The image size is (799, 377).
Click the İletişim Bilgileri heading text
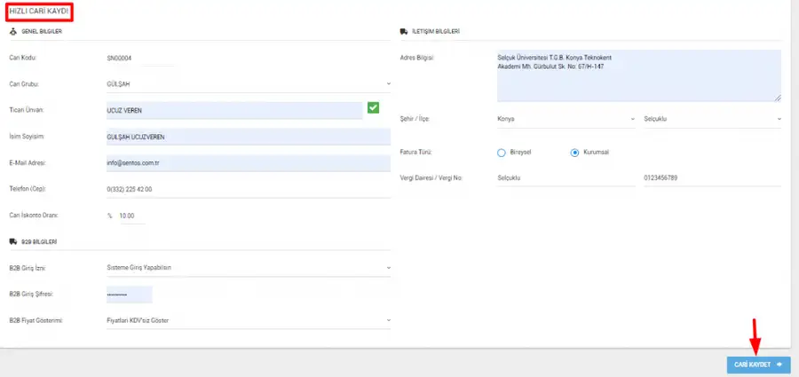[x=436, y=32]
